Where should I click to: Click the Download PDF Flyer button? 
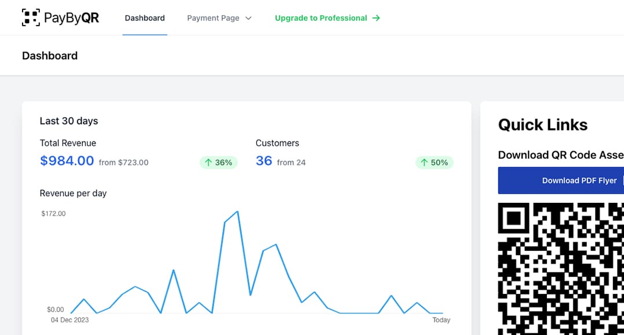(561, 181)
